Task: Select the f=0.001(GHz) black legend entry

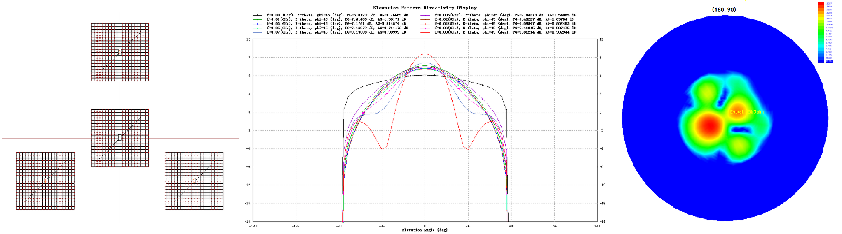Action: tap(330, 15)
